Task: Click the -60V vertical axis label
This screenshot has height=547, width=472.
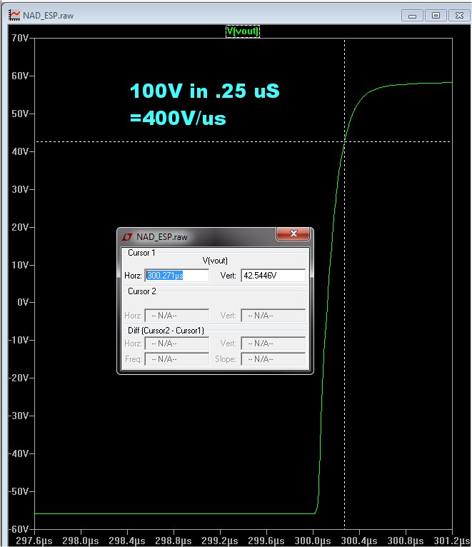Action: point(19,529)
